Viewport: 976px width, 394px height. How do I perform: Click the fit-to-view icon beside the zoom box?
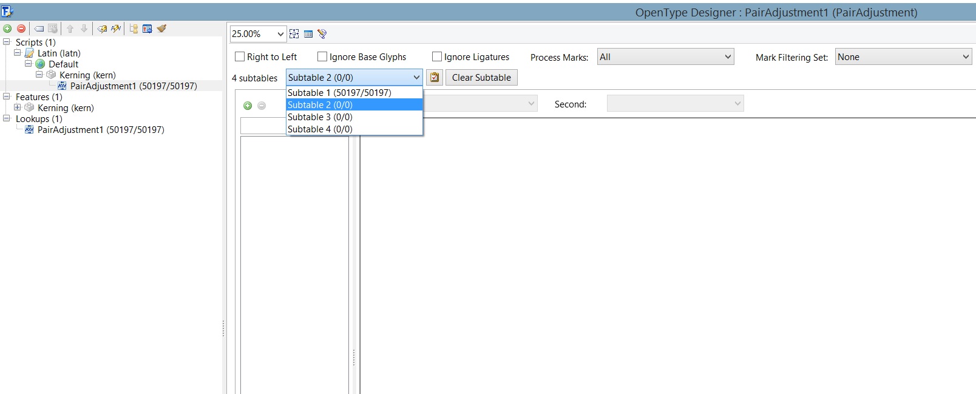click(294, 34)
